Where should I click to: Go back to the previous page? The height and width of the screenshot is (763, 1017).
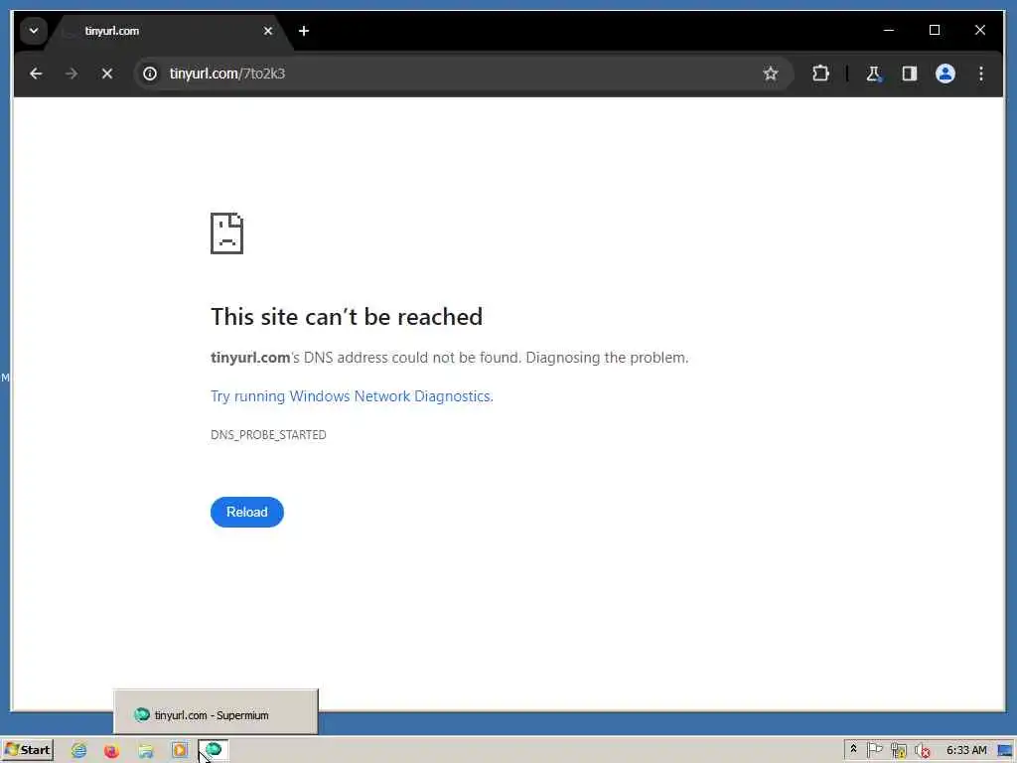(x=36, y=74)
